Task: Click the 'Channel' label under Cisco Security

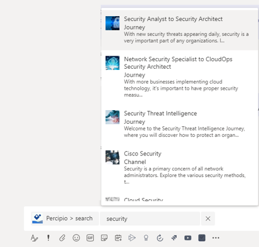Action: click(135, 162)
